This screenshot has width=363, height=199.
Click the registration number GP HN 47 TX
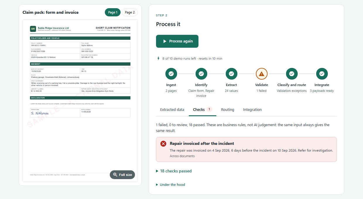point(87,57)
